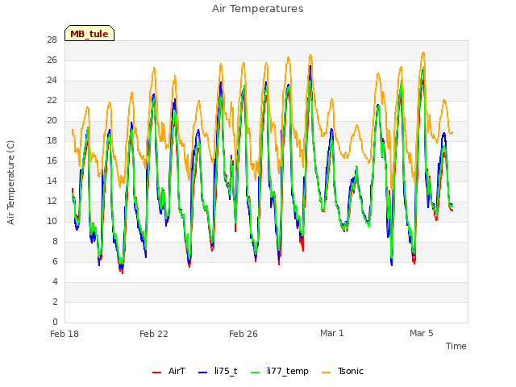Image resolution: width=516 pixels, height=387 pixels.
Task: Click the green li77_temp legend swatch
Action: pyautogui.click(x=256, y=372)
